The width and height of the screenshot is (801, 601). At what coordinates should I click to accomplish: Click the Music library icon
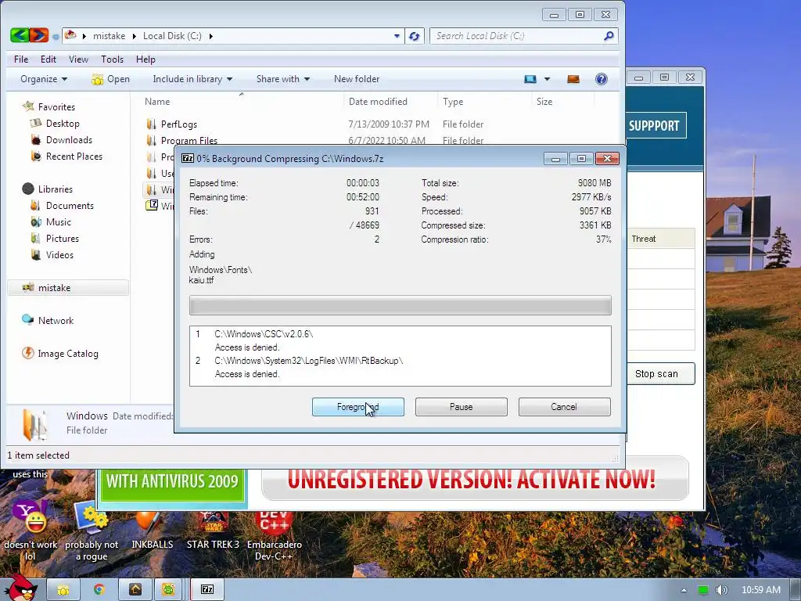[36, 221]
